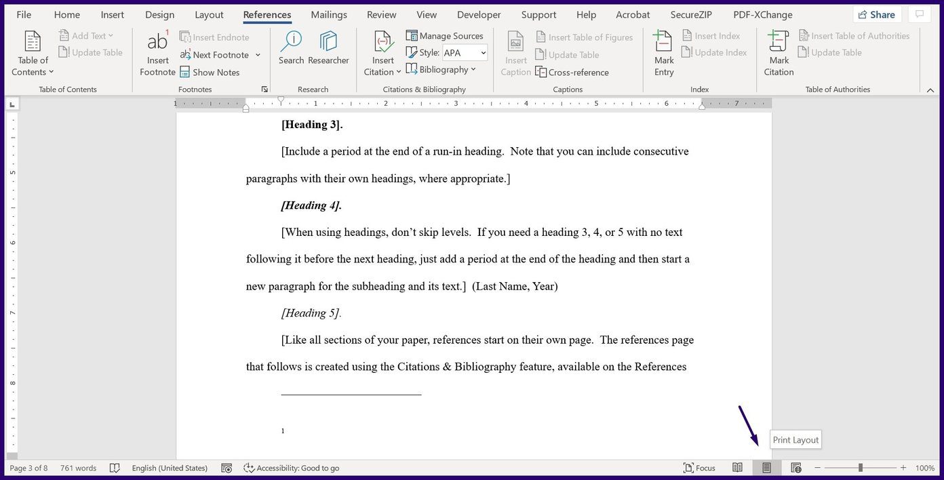Click Cross-reference

[x=572, y=73]
